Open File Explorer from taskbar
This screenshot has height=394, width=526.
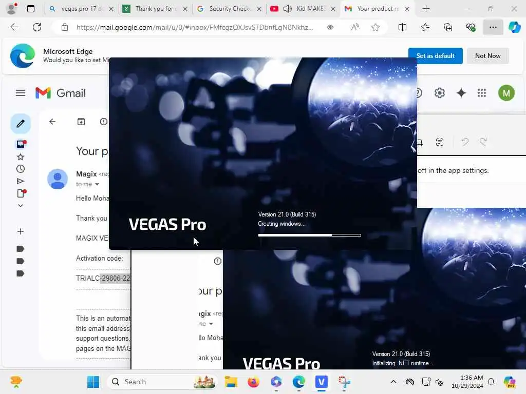(x=231, y=382)
